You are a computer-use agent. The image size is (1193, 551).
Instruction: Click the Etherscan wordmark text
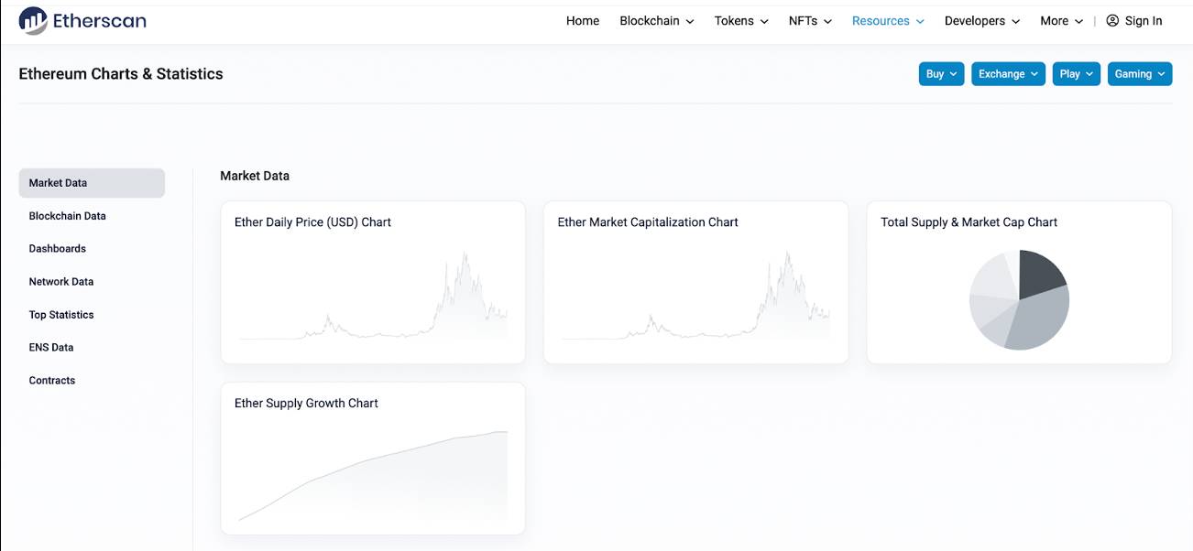click(100, 21)
